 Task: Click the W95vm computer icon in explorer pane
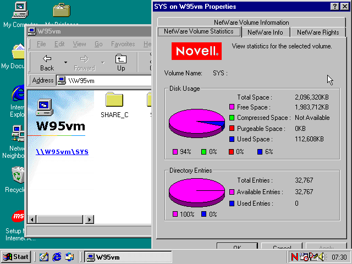[45, 107]
